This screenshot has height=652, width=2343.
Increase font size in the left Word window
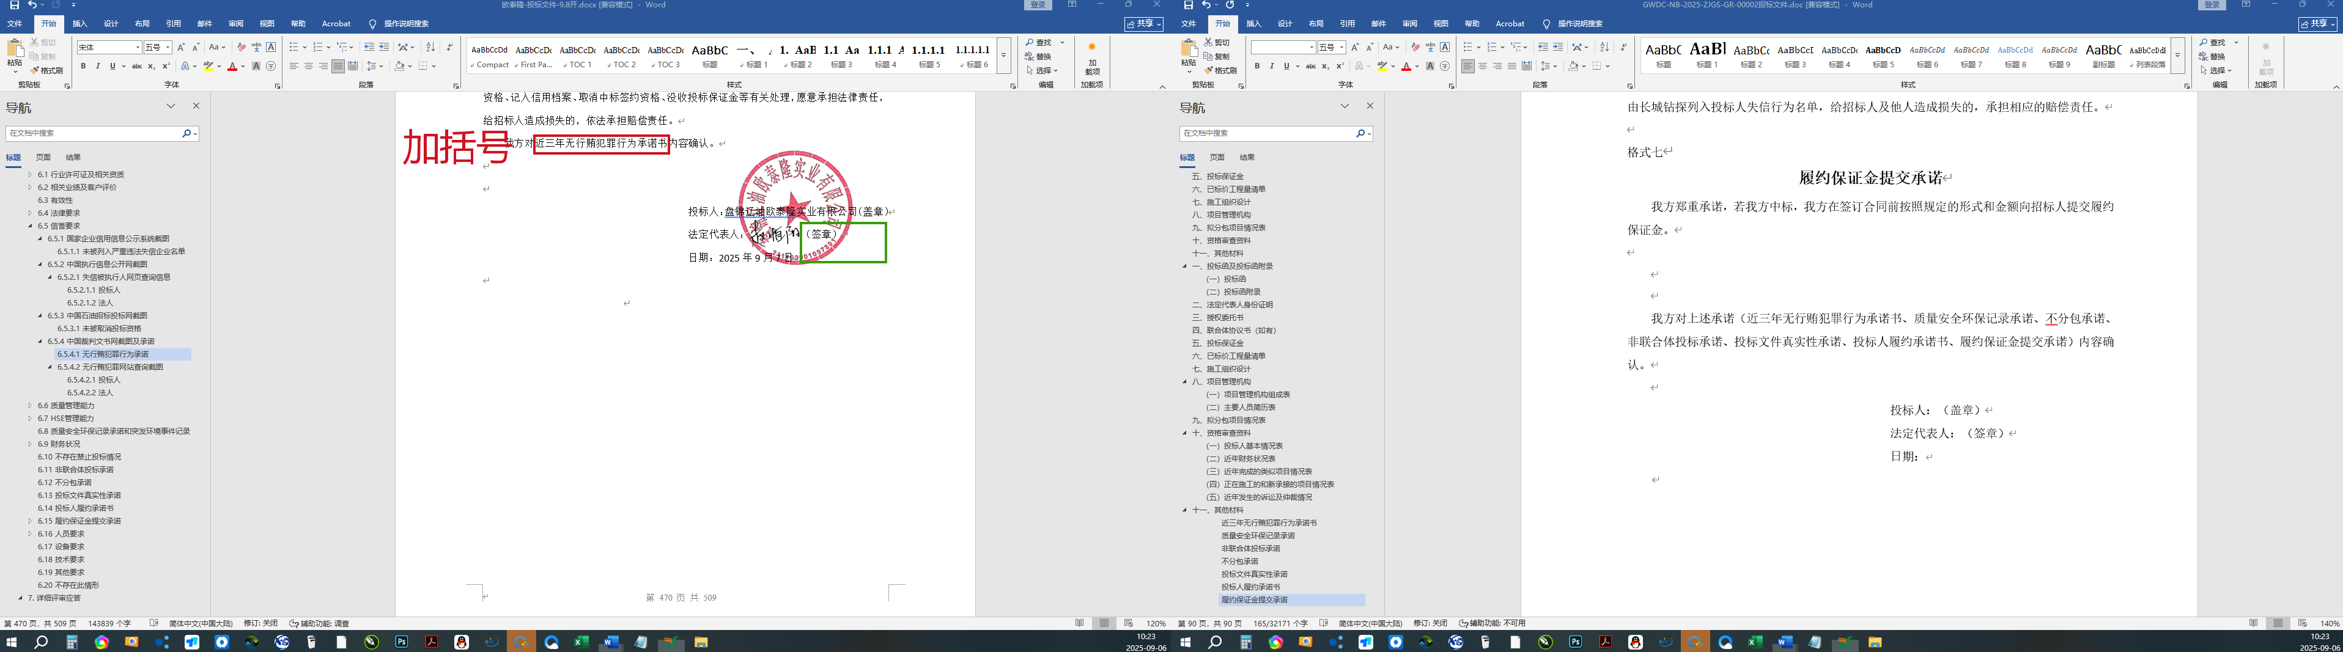[x=181, y=47]
